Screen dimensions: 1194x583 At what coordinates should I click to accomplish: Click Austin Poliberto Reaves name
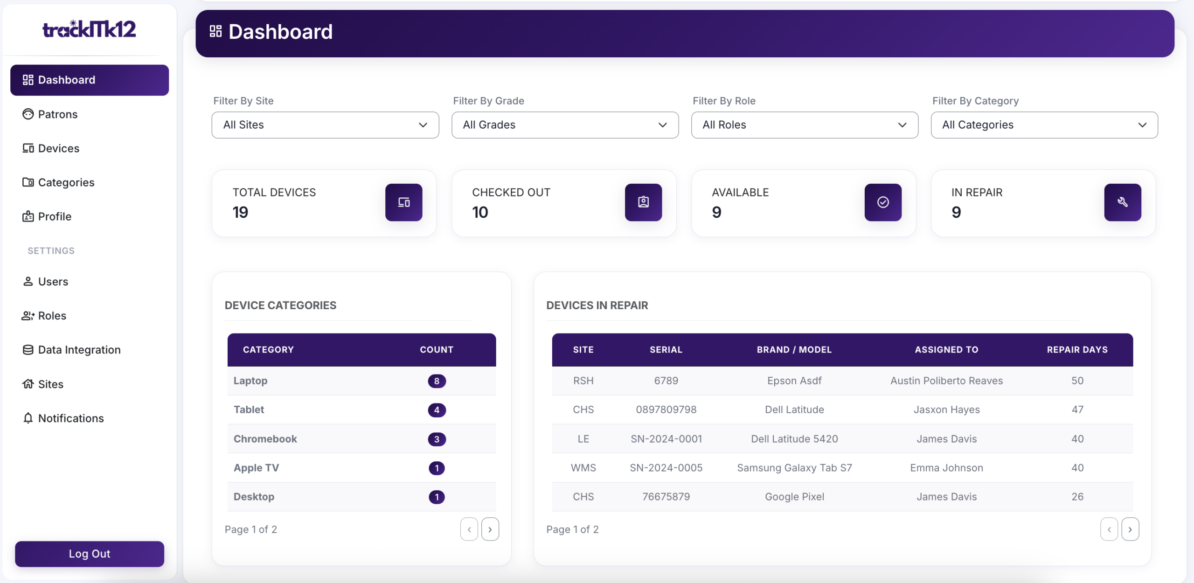[x=946, y=381]
